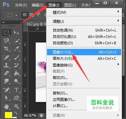Select the Polygonal Lasso tool
This screenshot has height=119, width=126.
(6, 41)
